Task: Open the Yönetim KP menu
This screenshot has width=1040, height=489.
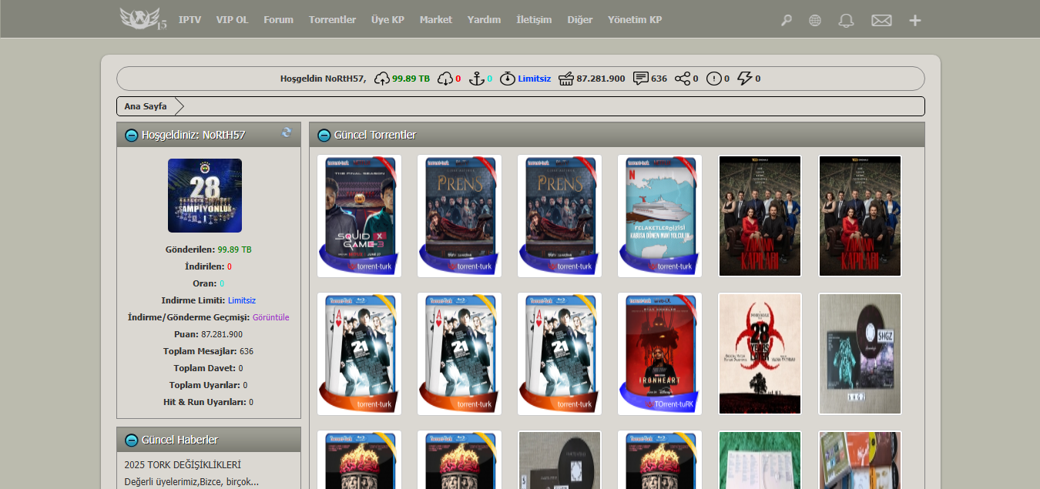Action: (635, 20)
